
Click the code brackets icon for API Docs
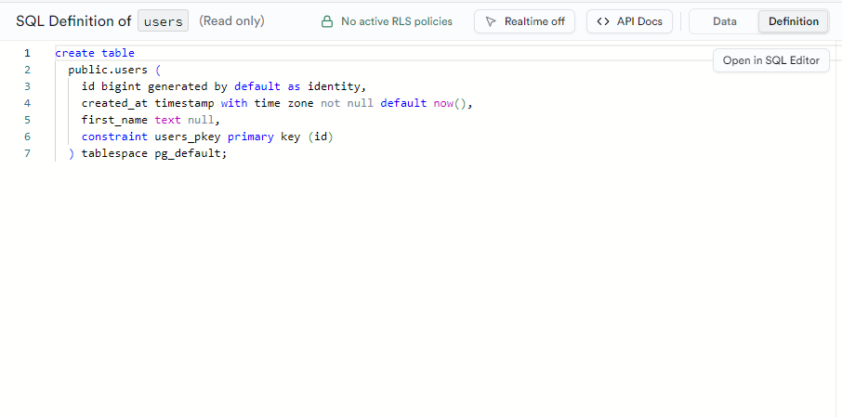point(603,21)
